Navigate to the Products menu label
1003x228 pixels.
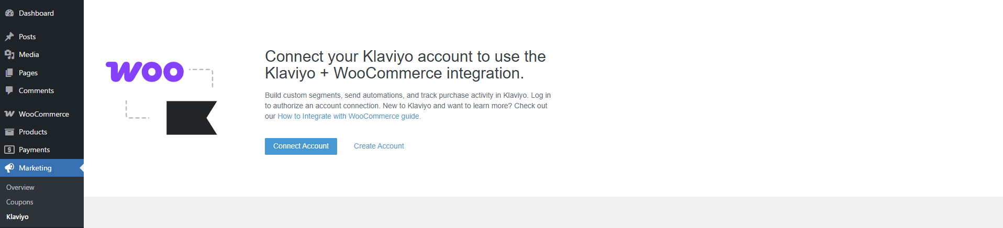pyautogui.click(x=33, y=132)
